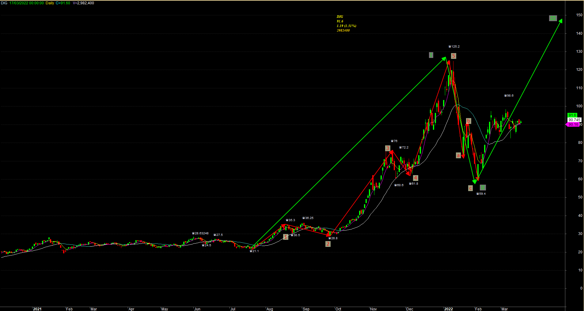The width and height of the screenshot is (584, 311).
Task: Select the red wave 3 label box
Action: [x=388, y=148]
